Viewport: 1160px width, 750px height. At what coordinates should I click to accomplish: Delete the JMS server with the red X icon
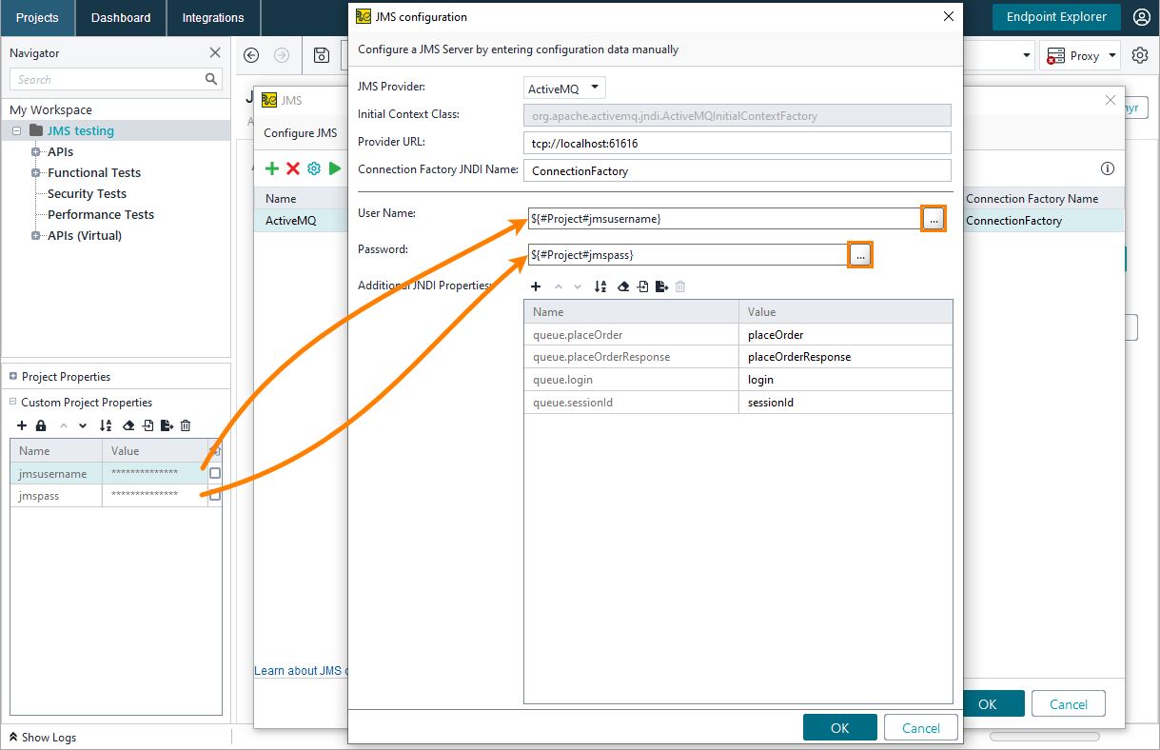pyautogui.click(x=292, y=168)
